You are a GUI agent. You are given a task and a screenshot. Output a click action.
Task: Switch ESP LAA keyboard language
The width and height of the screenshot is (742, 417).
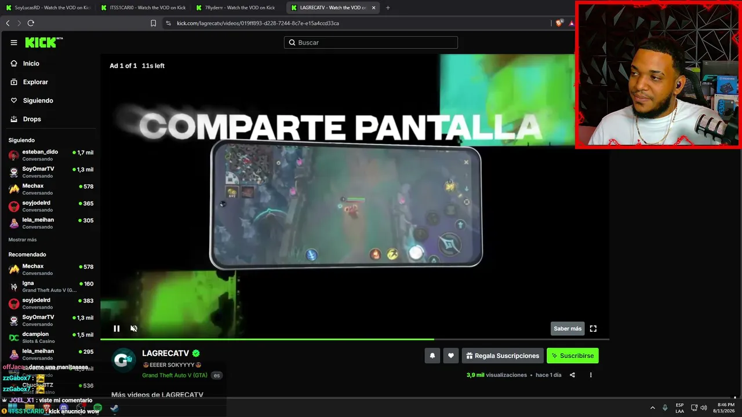coord(679,408)
